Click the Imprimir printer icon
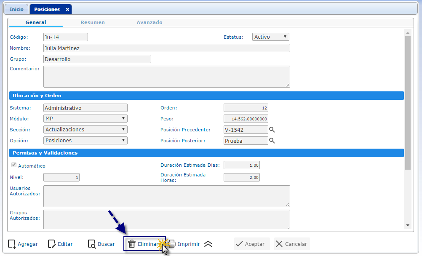This screenshot has width=422, height=256. coord(172,244)
